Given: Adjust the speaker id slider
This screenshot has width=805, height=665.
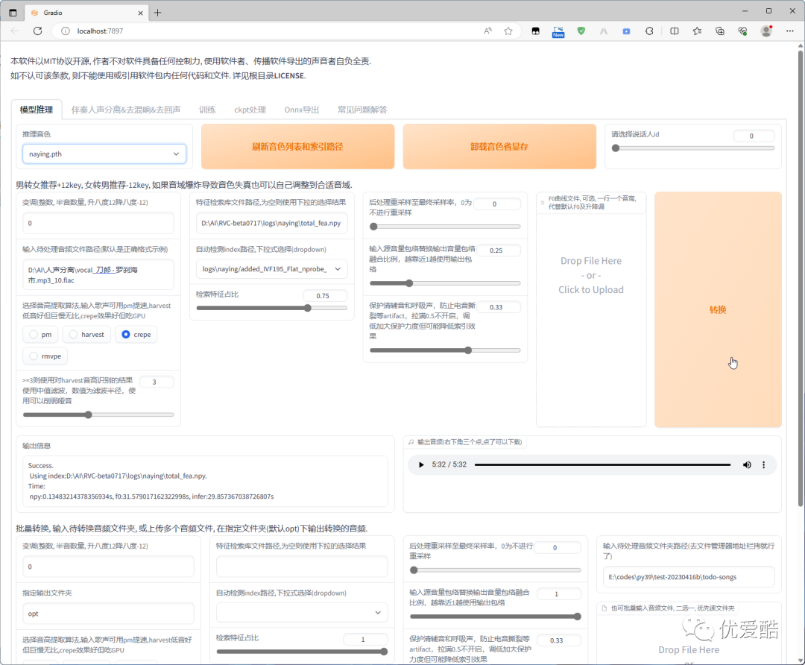Looking at the screenshot, I should point(695,148).
